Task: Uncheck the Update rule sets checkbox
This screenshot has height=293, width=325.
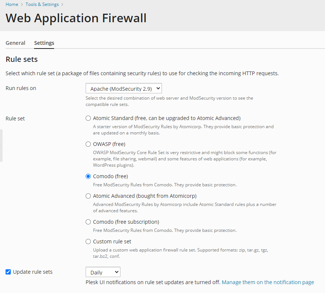Action: click(8, 272)
